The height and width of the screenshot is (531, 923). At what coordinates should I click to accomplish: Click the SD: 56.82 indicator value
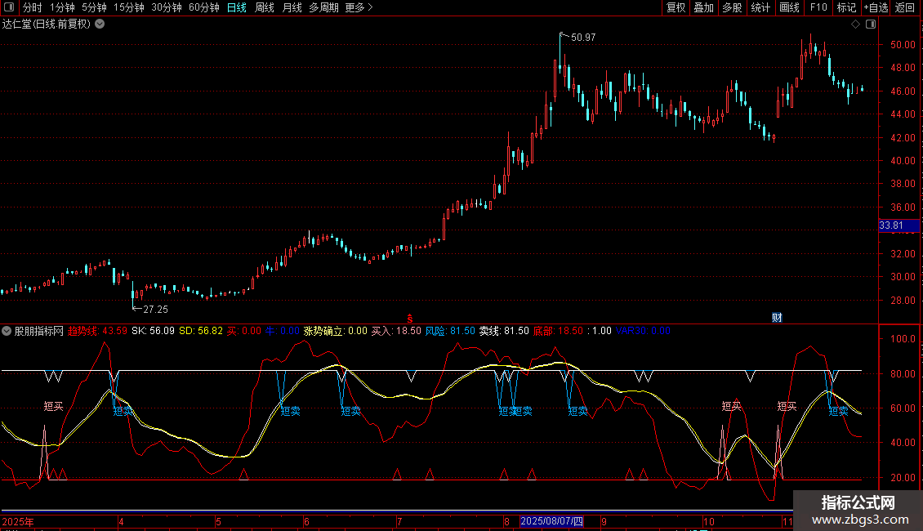201,331
